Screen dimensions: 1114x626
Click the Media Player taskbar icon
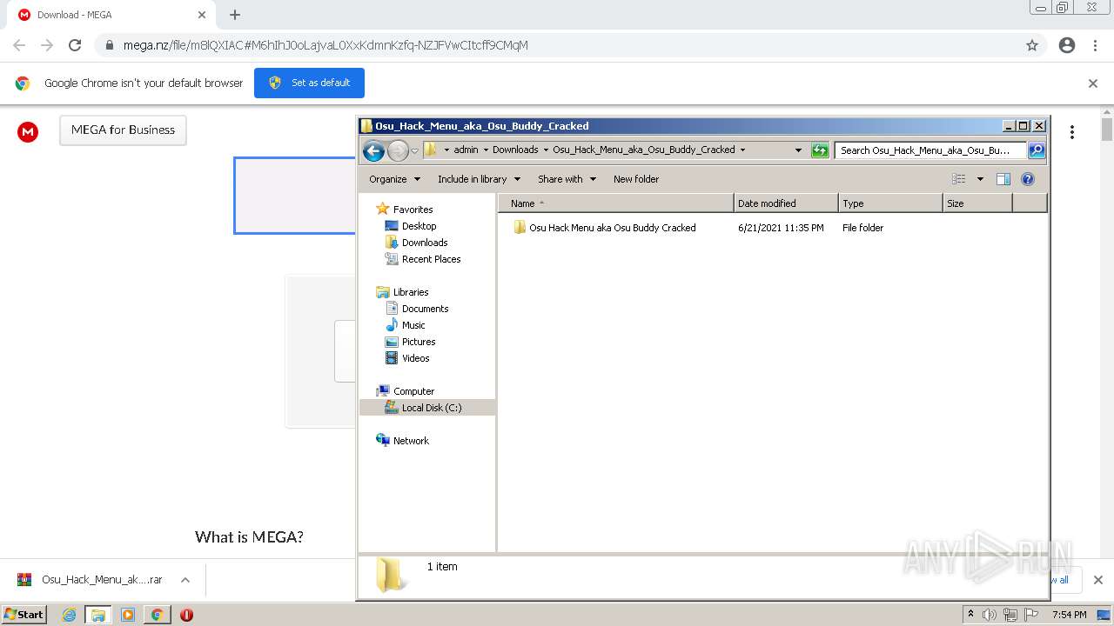(128, 615)
